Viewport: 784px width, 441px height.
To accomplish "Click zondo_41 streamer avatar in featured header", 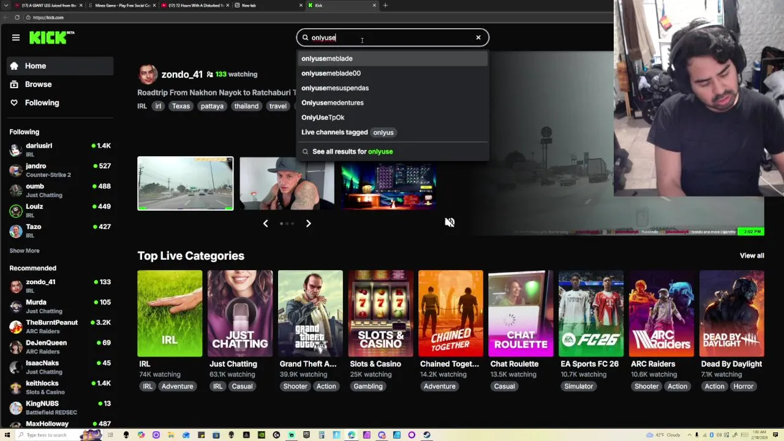I will pos(148,74).
